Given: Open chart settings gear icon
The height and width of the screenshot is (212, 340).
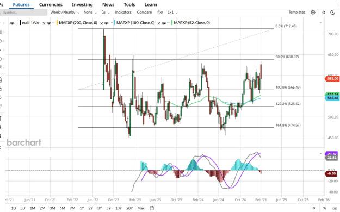Looking at the screenshot, I should 313,13.
